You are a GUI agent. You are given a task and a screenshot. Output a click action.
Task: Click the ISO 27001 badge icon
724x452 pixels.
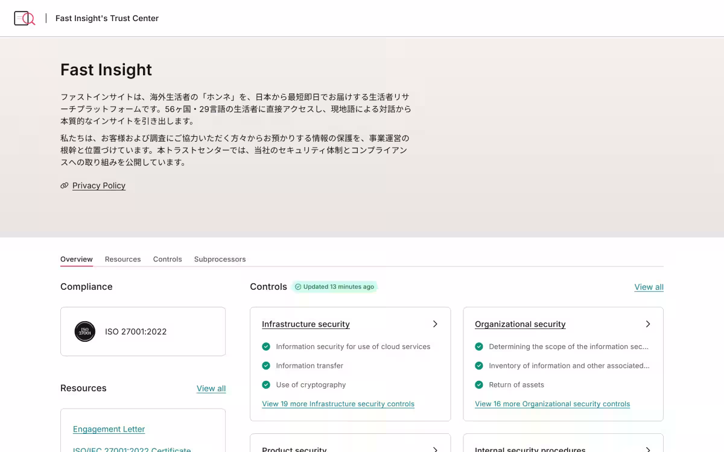pyautogui.click(x=85, y=331)
